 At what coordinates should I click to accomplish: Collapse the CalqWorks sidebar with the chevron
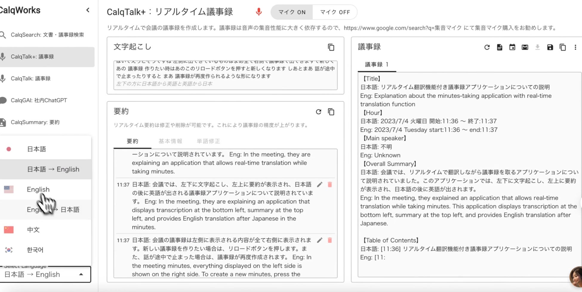click(x=88, y=10)
